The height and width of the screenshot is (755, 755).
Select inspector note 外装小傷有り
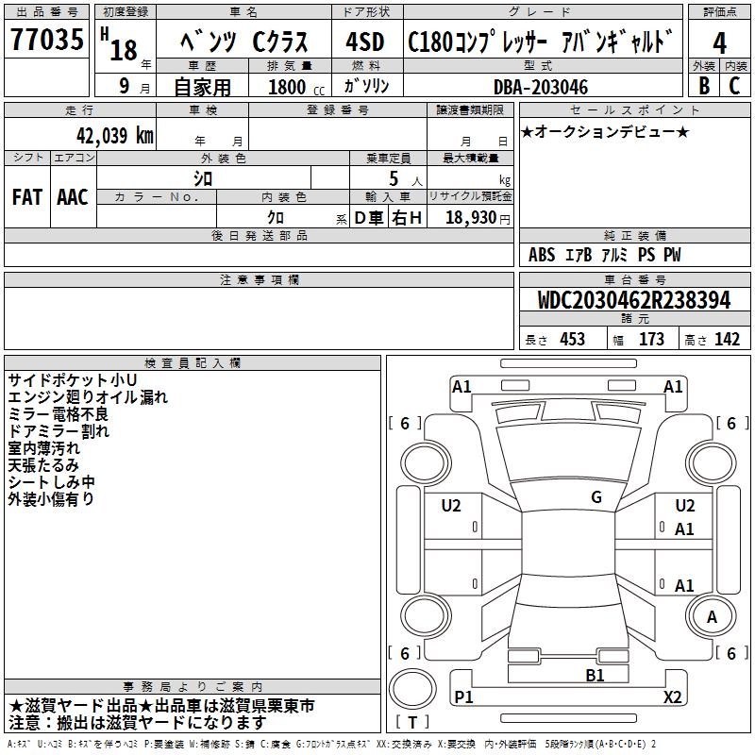click(x=51, y=499)
